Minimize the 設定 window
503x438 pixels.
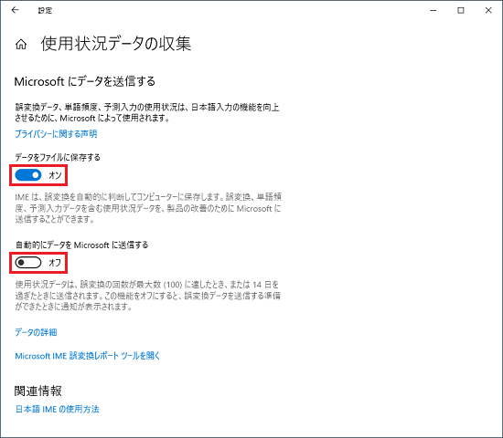[x=433, y=11]
